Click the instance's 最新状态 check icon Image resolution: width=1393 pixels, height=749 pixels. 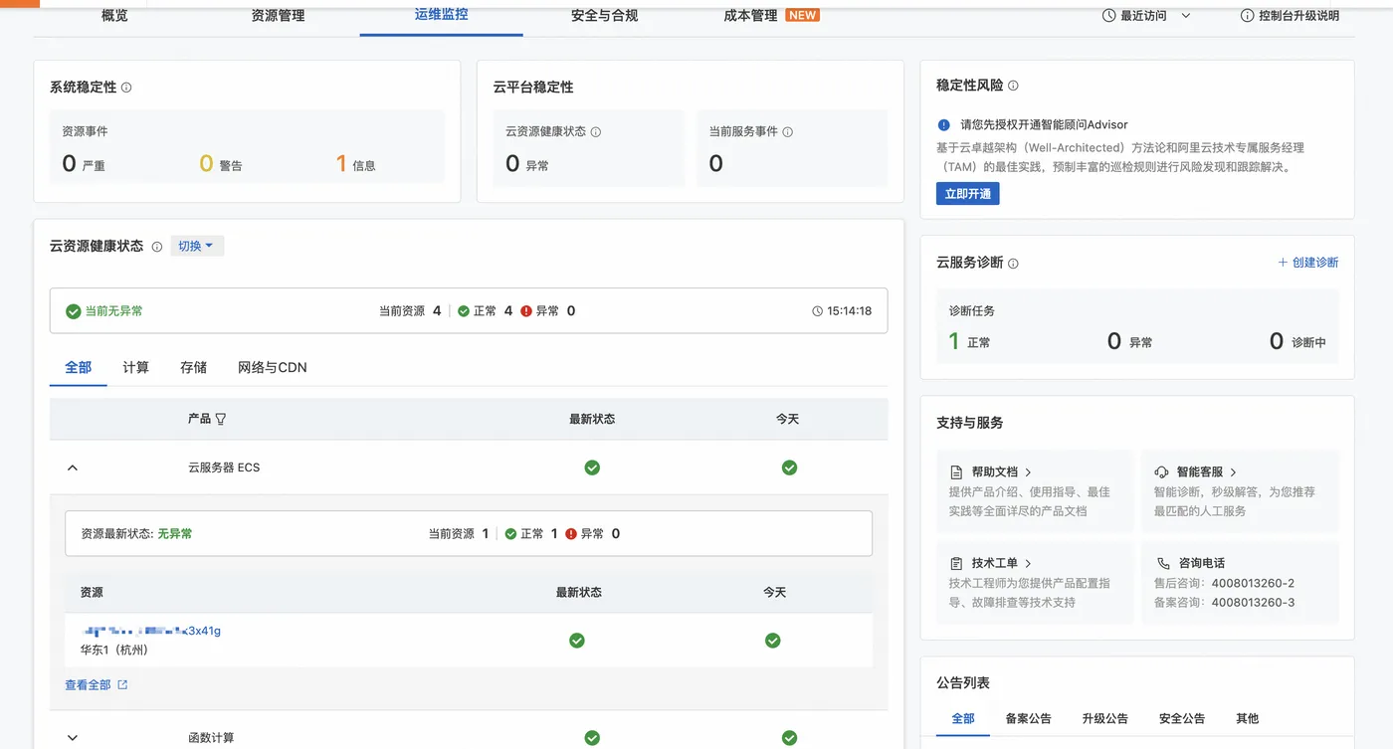(x=577, y=641)
